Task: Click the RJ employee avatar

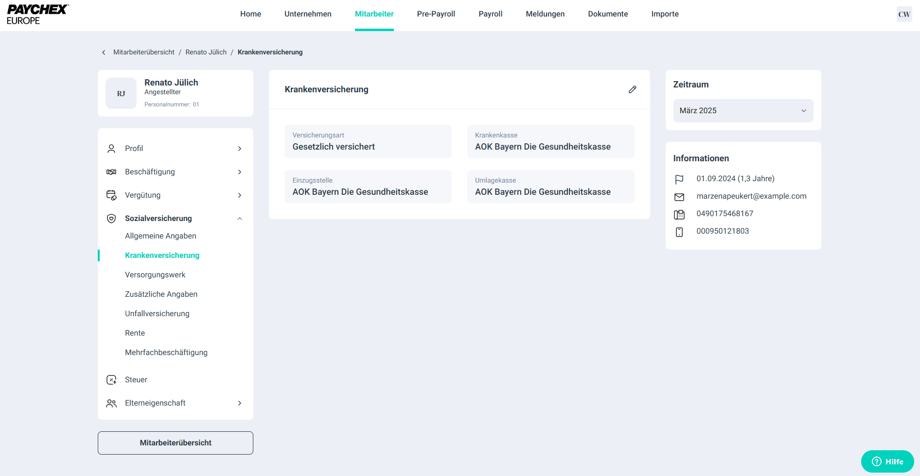Action: [121, 93]
